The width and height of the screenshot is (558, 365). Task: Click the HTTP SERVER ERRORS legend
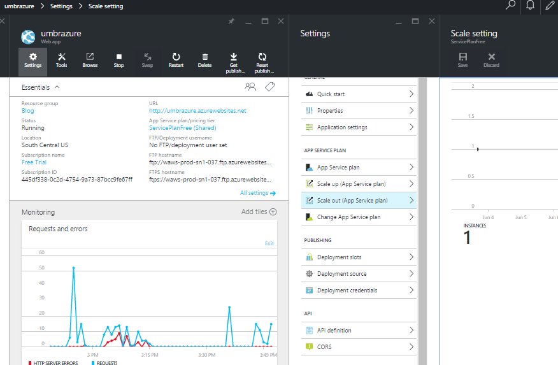coord(53,363)
